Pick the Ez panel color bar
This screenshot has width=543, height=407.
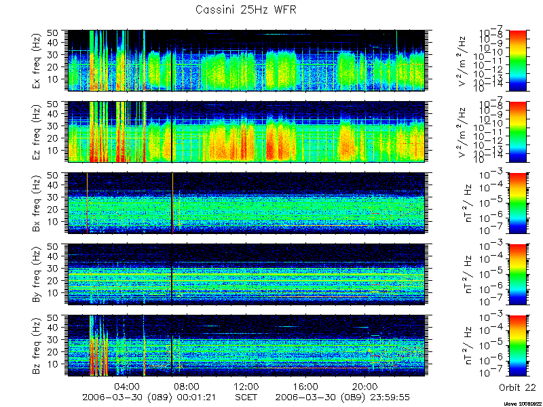pos(517,132)
